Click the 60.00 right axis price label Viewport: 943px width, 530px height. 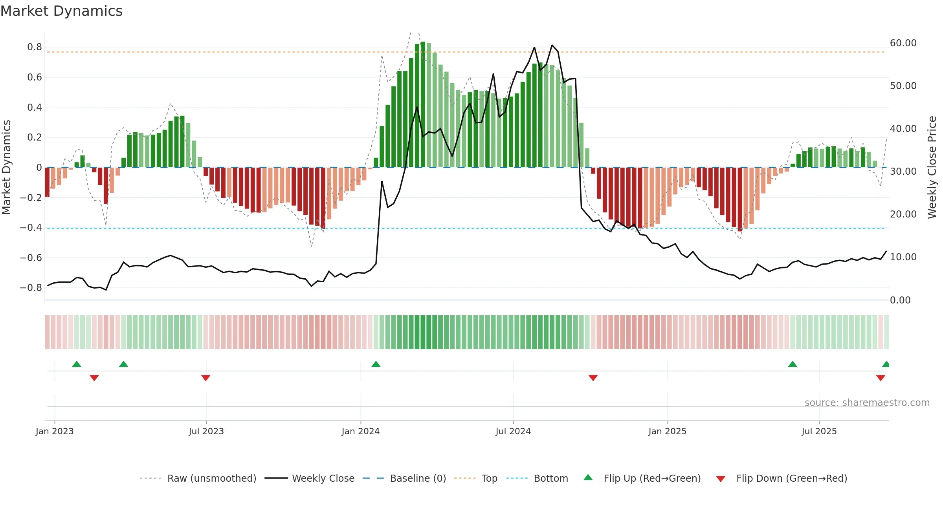point(903,43)
